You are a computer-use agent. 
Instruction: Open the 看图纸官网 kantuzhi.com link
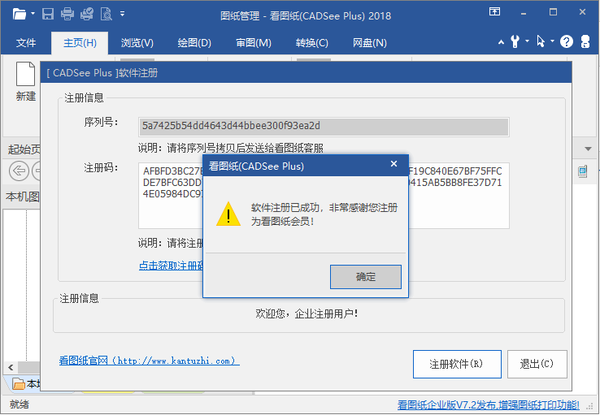[150, 361]
